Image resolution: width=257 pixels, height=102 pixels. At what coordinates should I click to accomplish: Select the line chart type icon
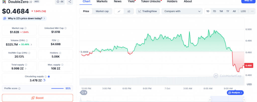[x=119, y=11]
